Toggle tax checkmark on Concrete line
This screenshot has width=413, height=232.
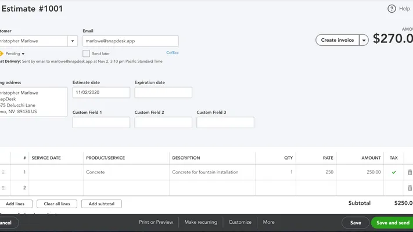coord(394,172)
